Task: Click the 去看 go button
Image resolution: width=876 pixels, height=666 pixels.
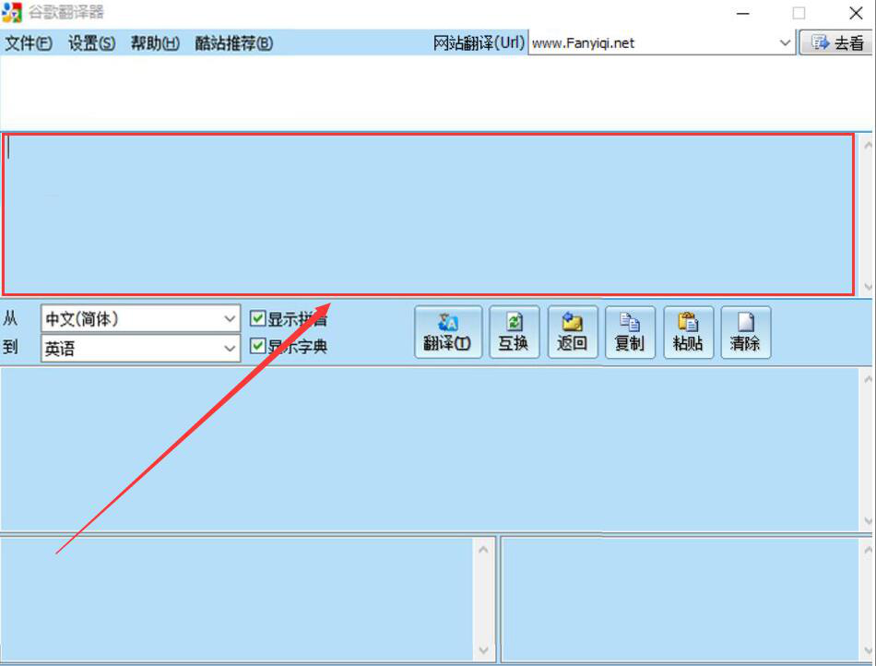Action: (836, 43)
